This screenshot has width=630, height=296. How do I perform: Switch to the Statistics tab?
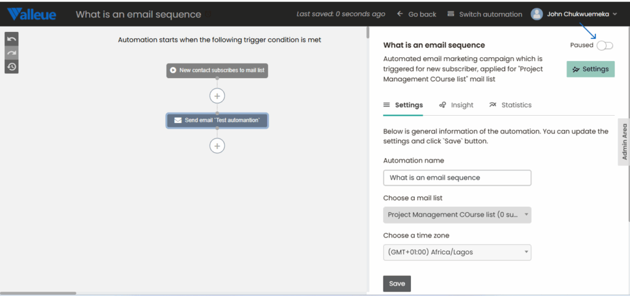[x=510, y=105]
